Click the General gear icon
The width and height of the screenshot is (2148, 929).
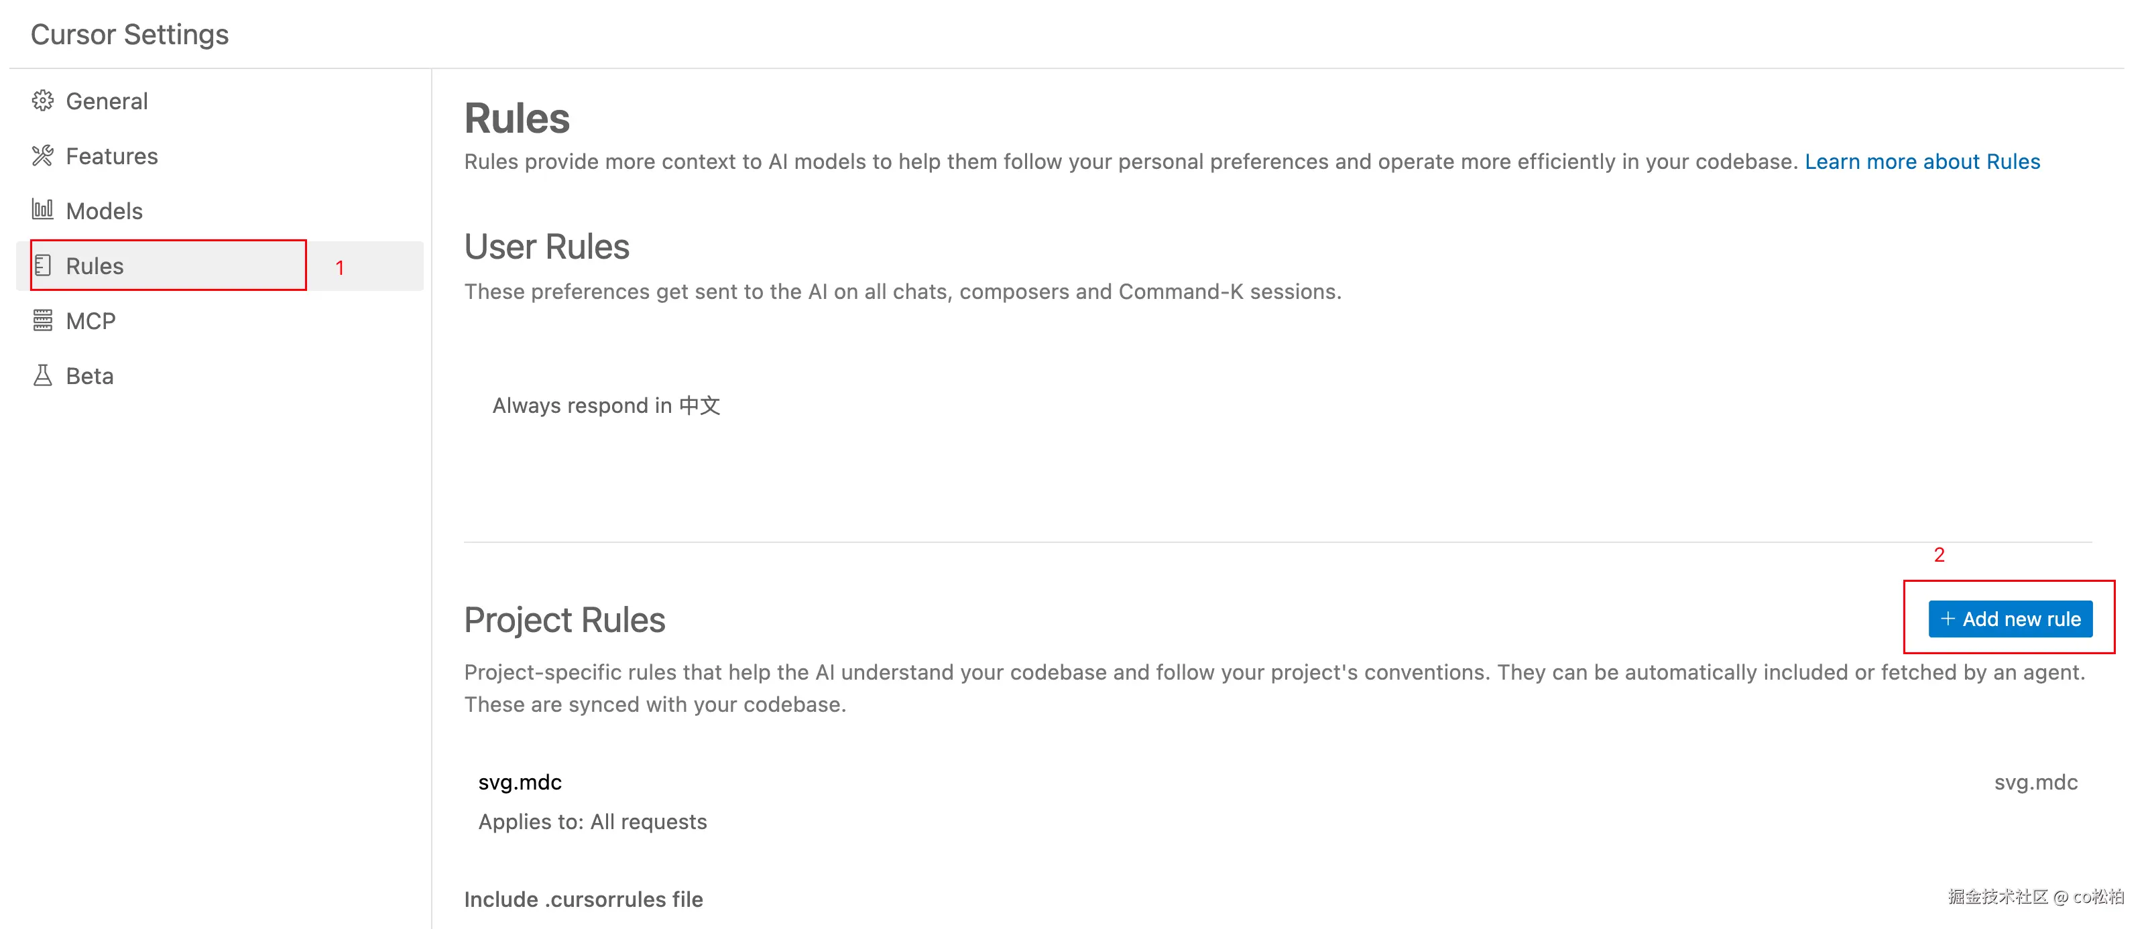(x=42, y=101)
